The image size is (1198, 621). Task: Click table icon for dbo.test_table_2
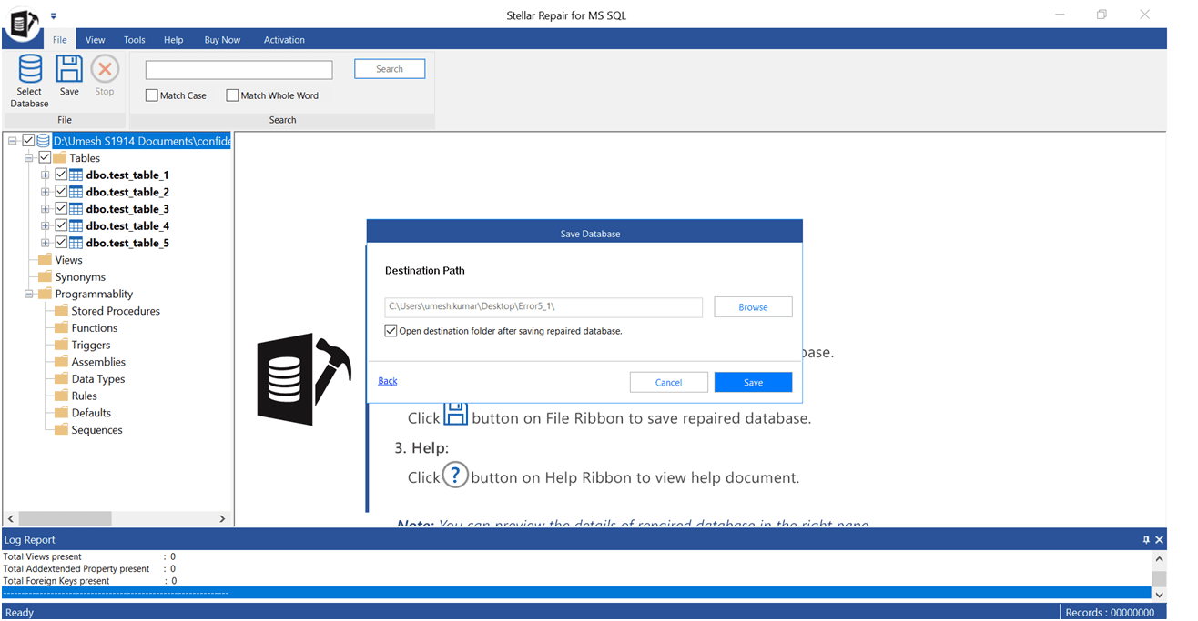tap(76, 192)
